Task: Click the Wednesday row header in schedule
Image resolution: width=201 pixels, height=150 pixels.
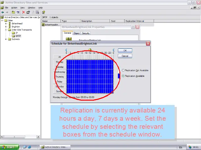Action: tap(60, 72)
